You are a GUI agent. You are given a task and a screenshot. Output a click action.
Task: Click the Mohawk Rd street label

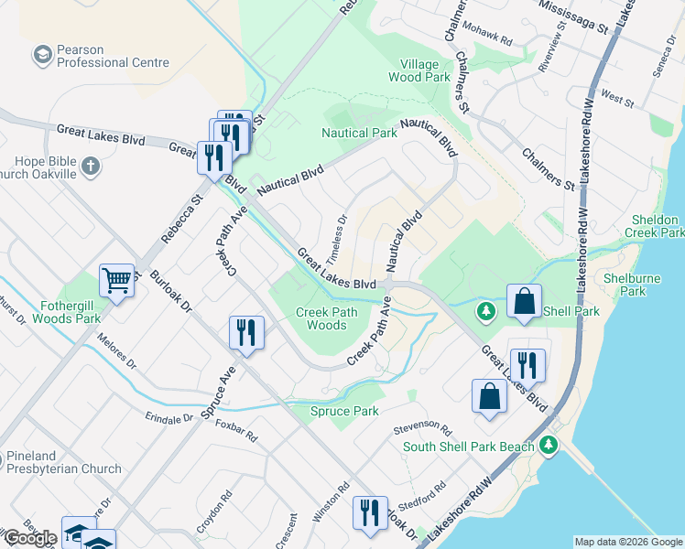(487, 34)
